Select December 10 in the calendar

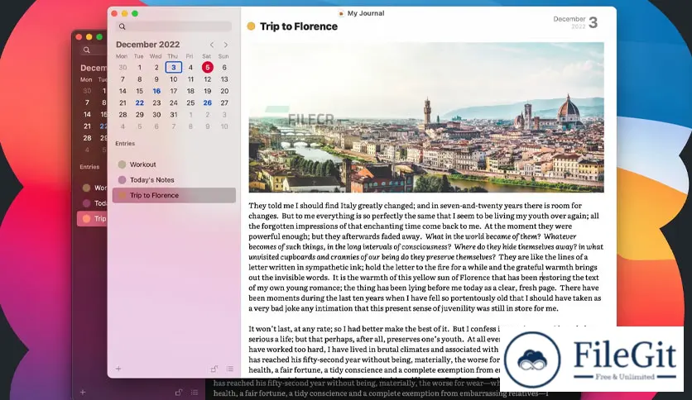coord(174,79)
